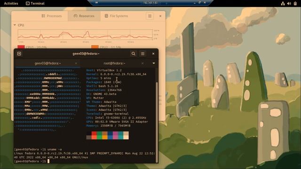The height and width of the screenshot is (169, 301).
Task: Click the 'Host: VirtualBox 1.2' line
Action: pos(104,70)
